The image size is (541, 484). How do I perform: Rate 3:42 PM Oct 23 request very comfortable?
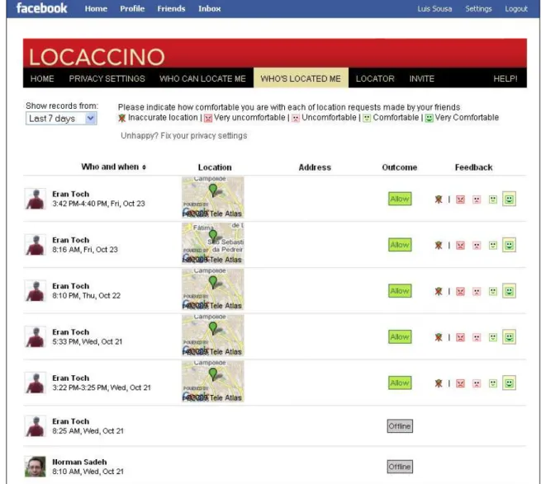pyautogui.click(x=509, y=199)
